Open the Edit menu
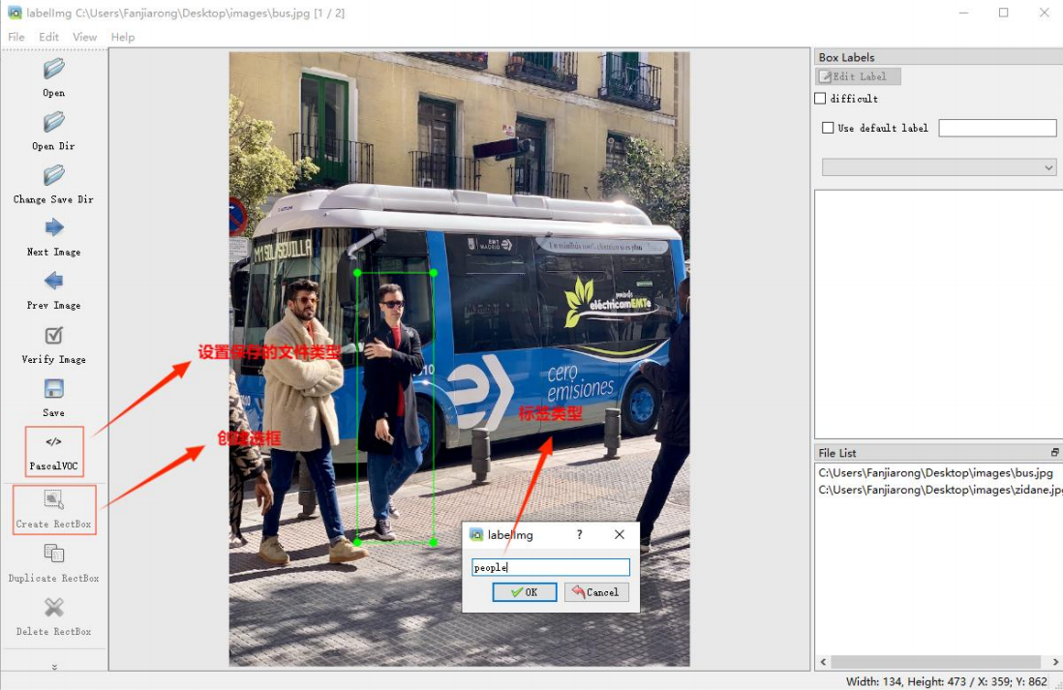This screenshot has width=1063, height=690. (48, 37)
